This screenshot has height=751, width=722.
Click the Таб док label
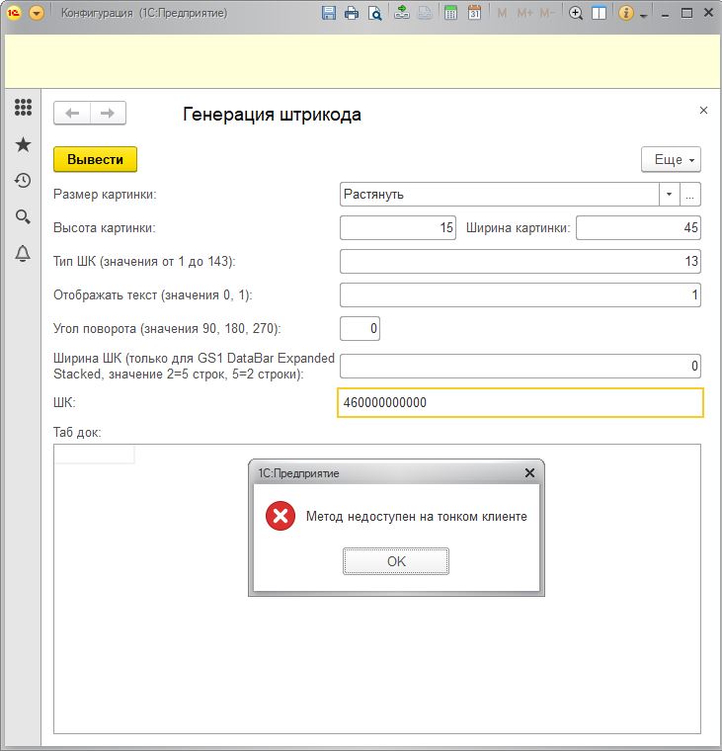pos(77,432)
